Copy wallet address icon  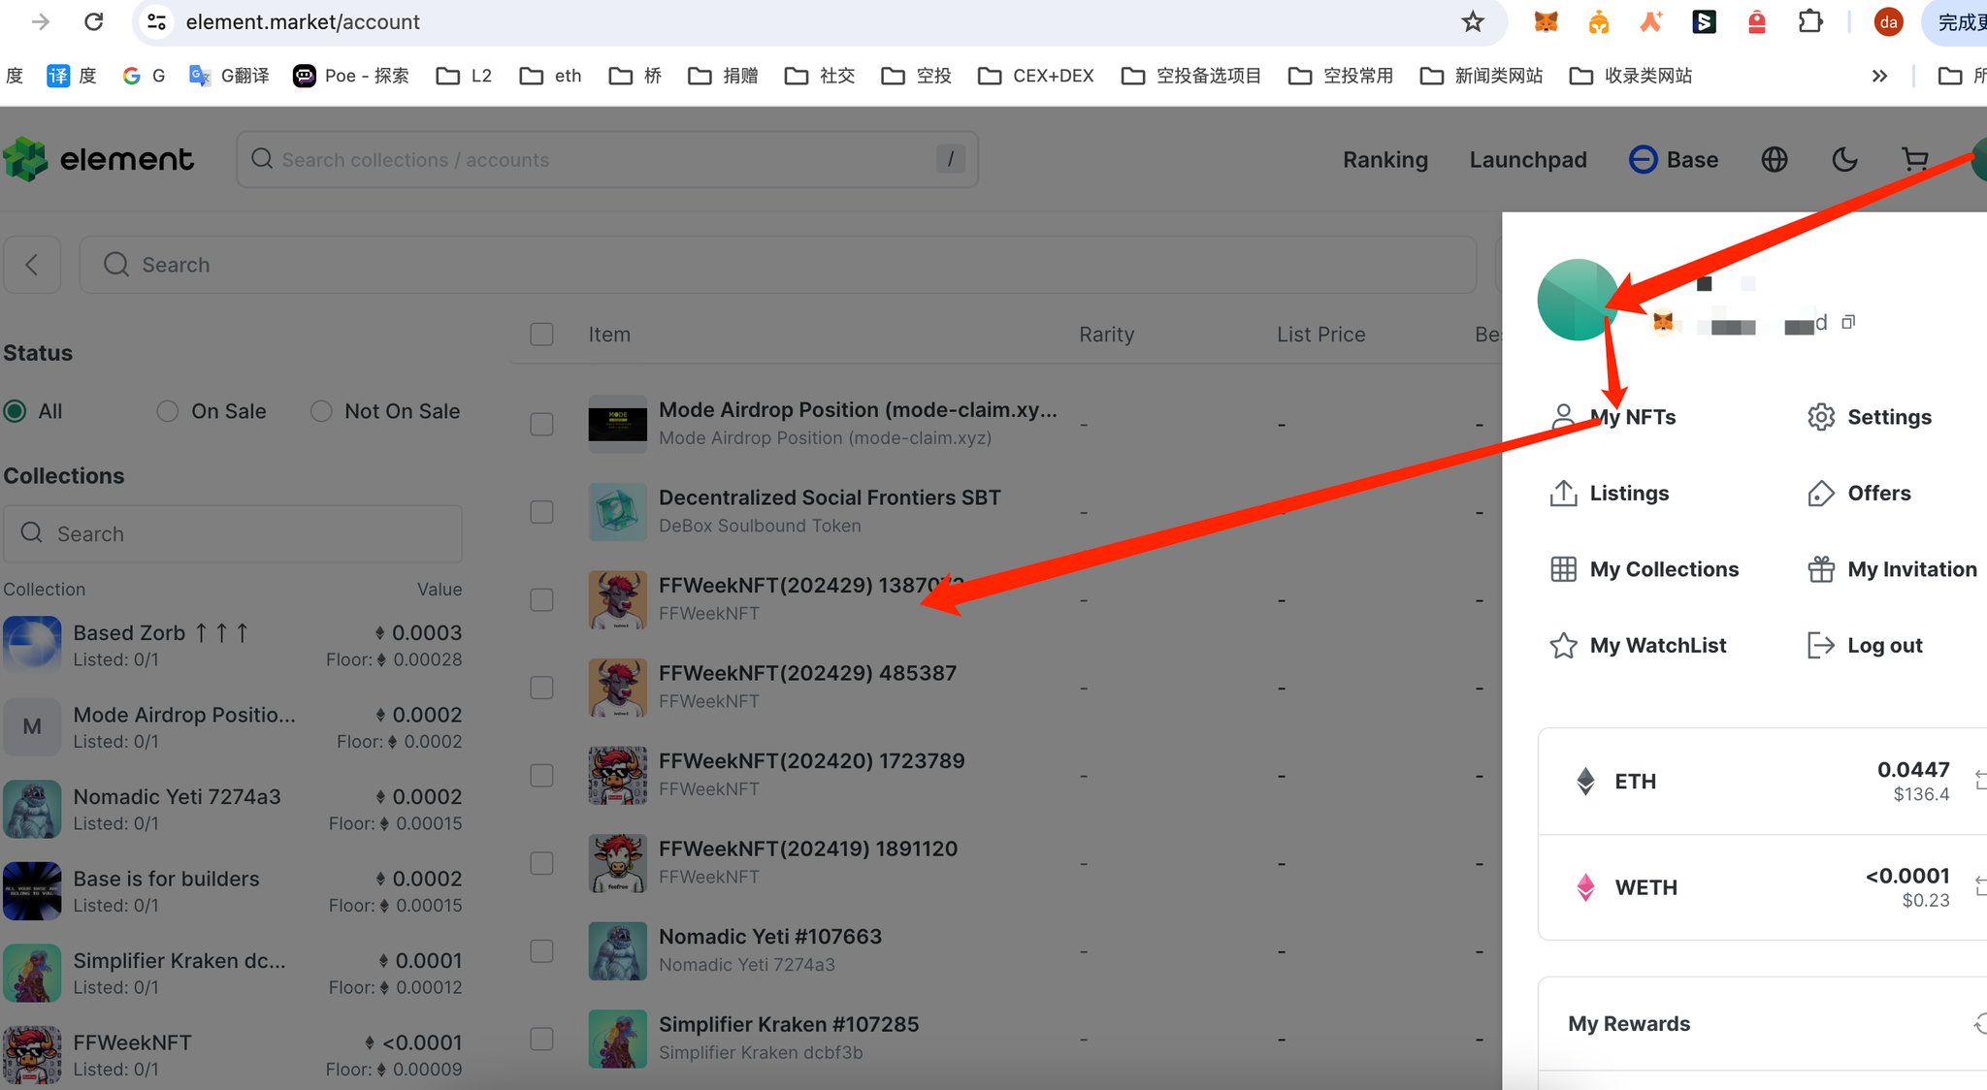pyautogui.click(x=1848, y=322)
